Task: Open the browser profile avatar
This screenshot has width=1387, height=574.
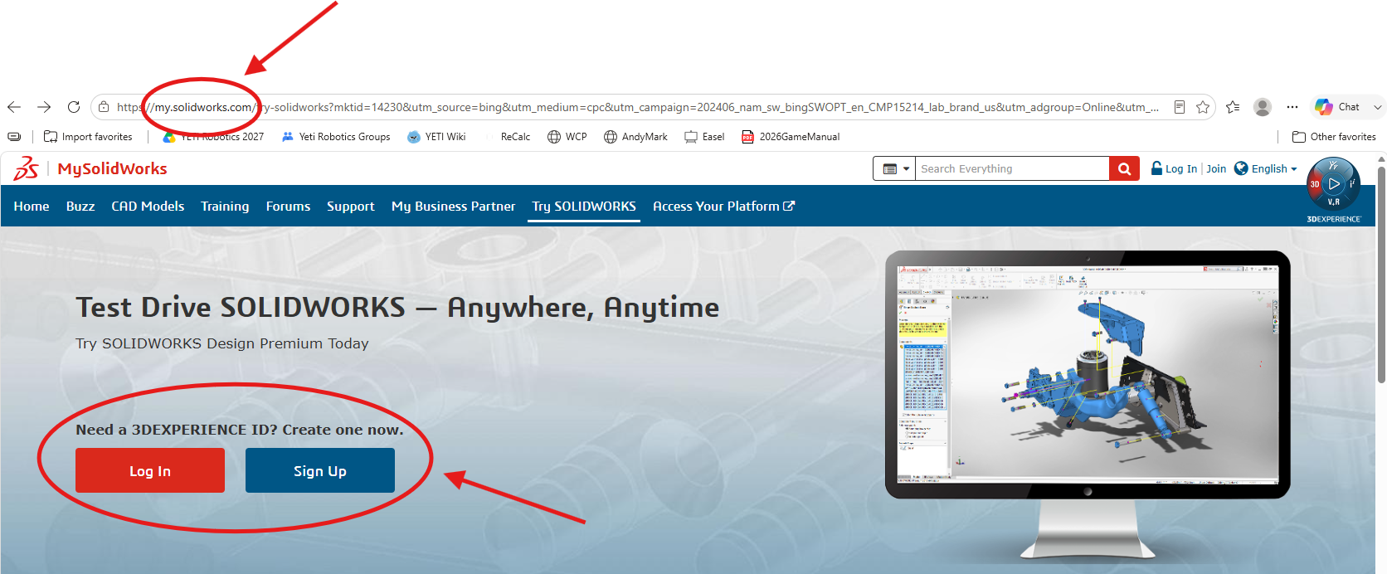Action: [x=1263, y=107]
